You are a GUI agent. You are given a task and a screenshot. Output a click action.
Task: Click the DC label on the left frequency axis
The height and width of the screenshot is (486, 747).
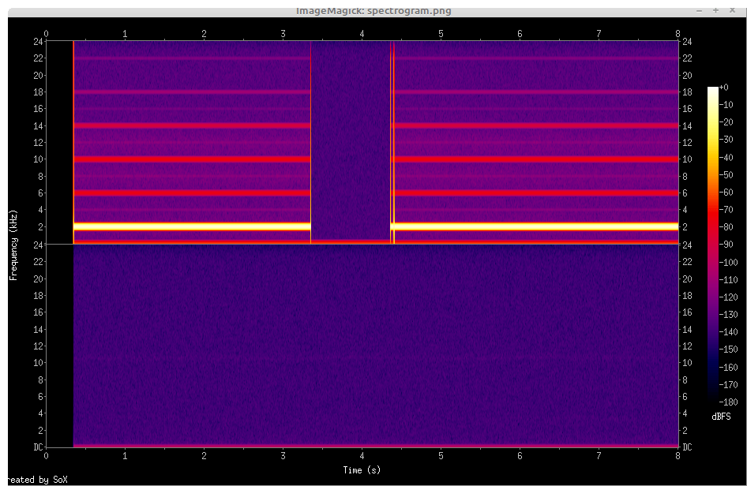point(38,447)
